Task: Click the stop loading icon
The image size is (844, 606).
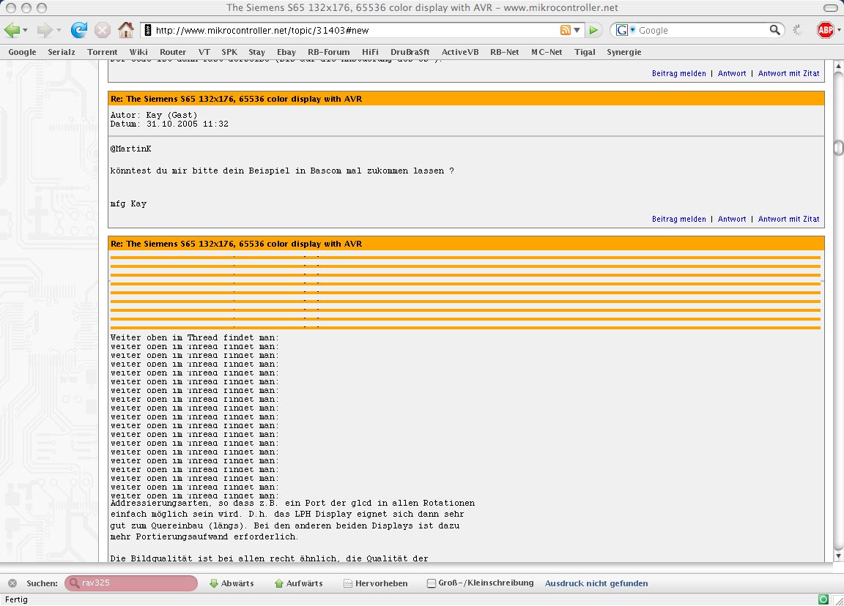Action: pos(103,30)
